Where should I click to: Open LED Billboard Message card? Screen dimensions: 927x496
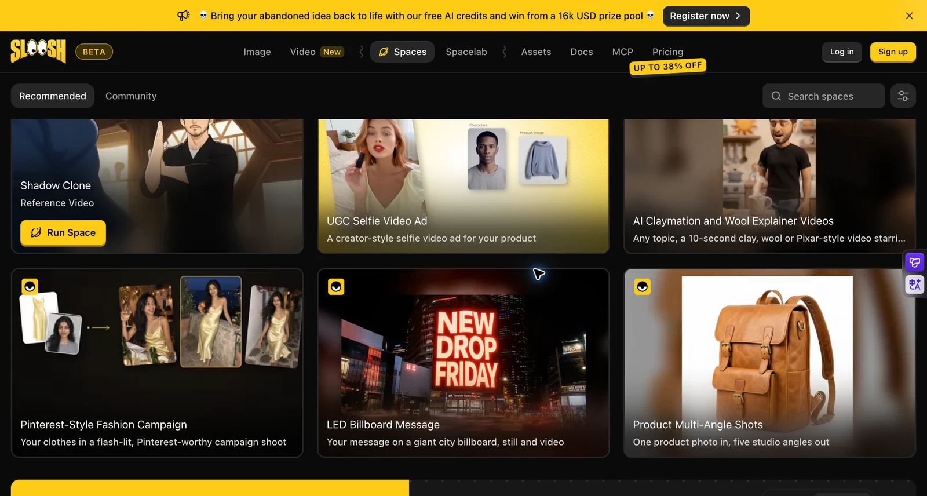coord(463,363)
